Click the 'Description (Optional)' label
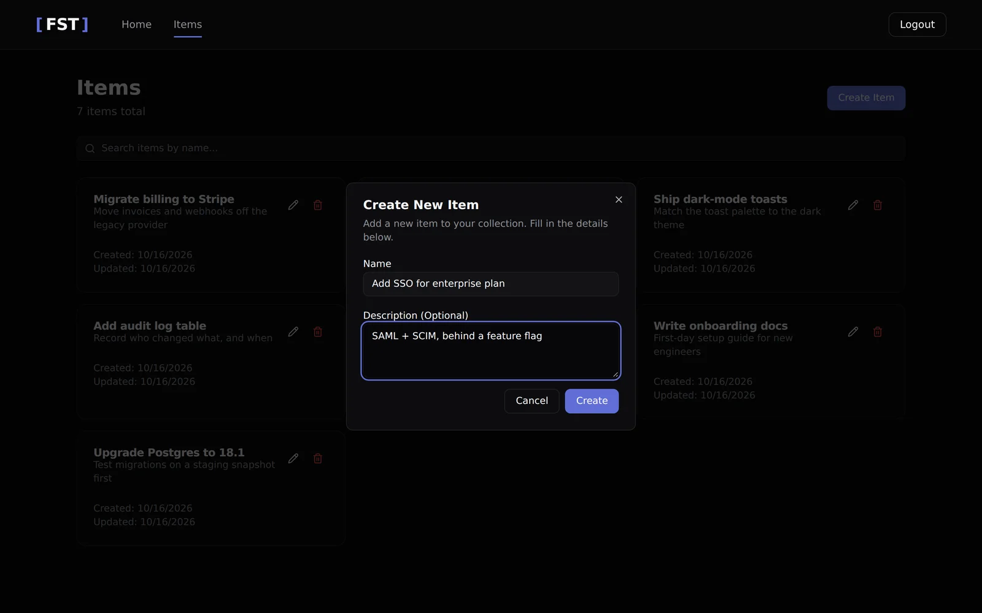The width and height of the screenshot is (982, 613). tap(416, 316)
